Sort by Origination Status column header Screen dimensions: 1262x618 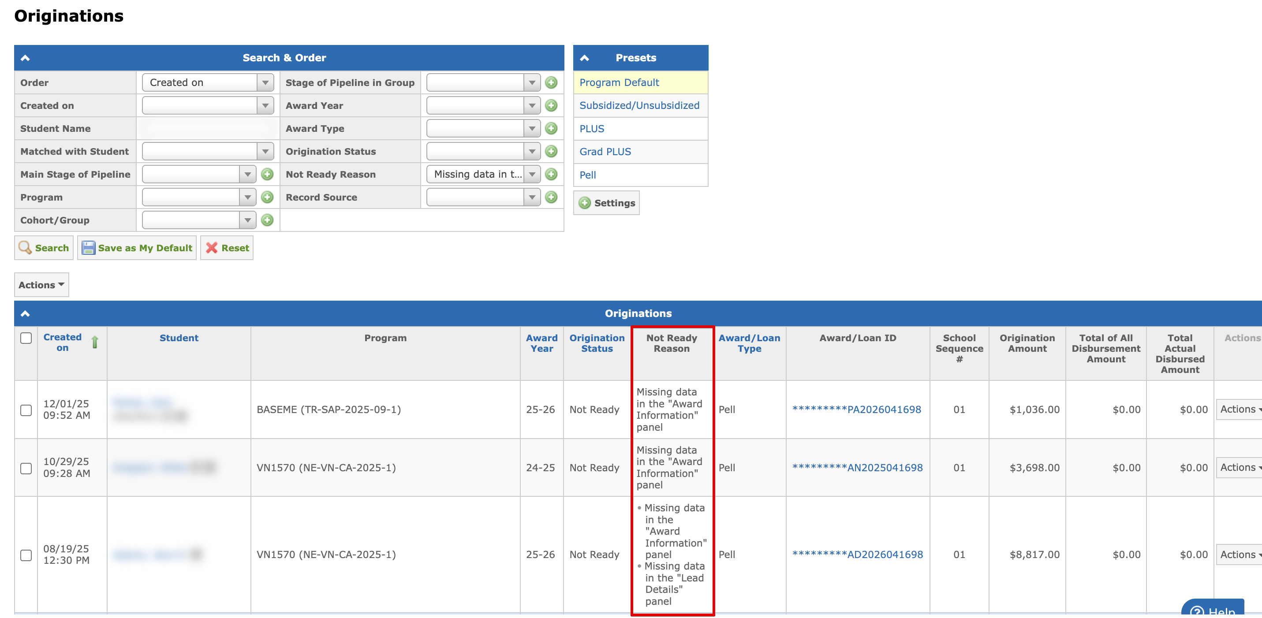[597, 343]
